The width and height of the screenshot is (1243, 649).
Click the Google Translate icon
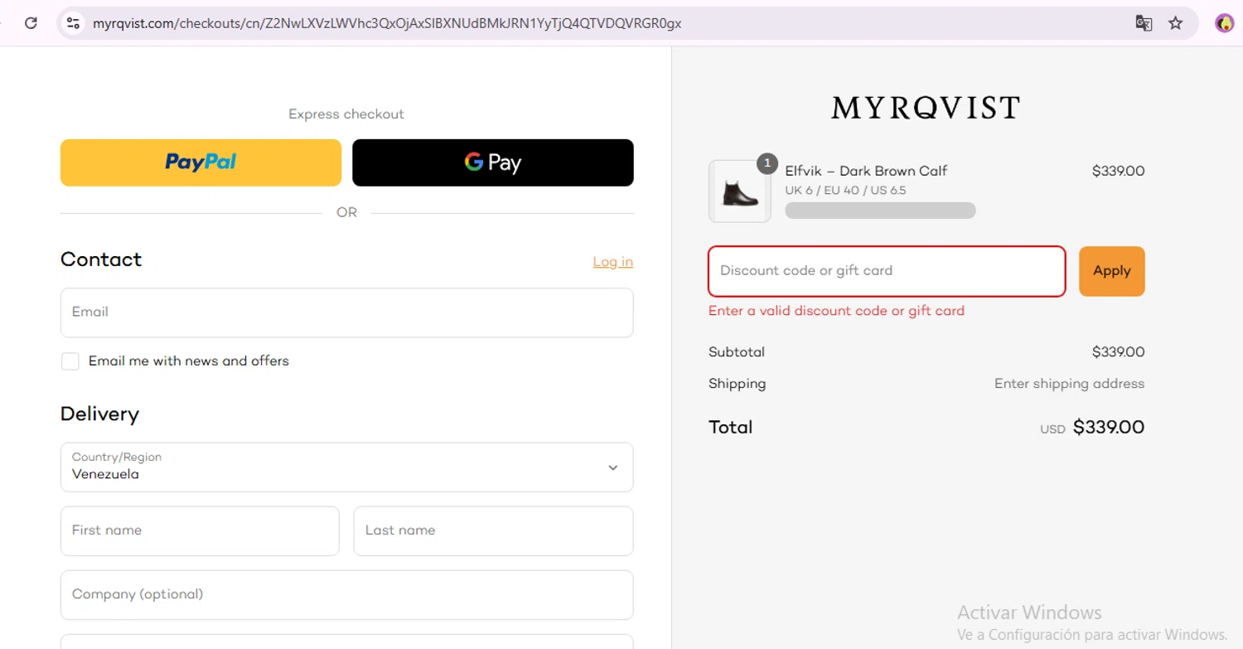[1144, 23]
